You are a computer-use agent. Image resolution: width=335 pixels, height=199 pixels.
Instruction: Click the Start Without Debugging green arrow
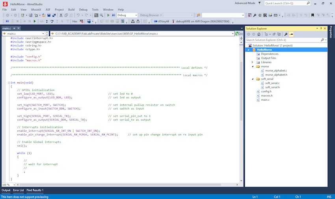(108, 15)
